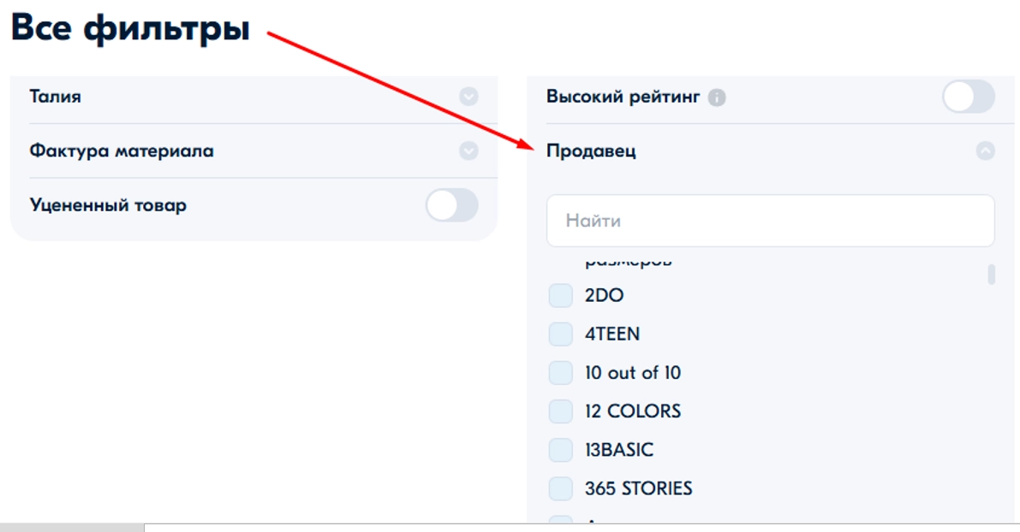Tick the 365 STORIES checkbox

point(561,489)
